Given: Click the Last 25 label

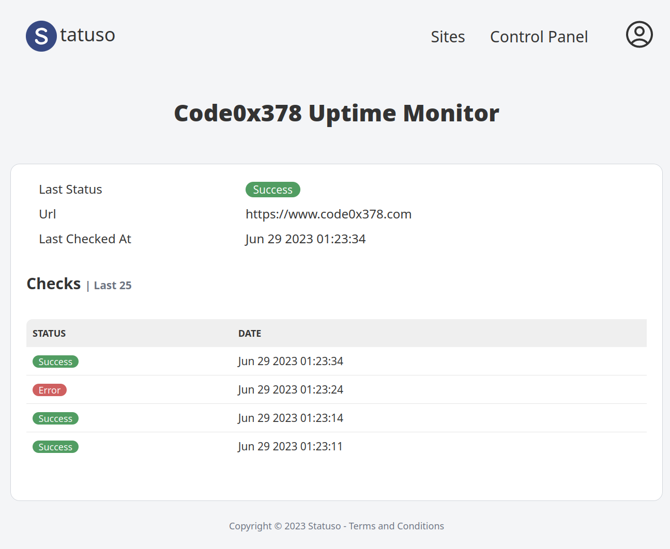Looking at the screenshot, I should (x=113, y=286).
